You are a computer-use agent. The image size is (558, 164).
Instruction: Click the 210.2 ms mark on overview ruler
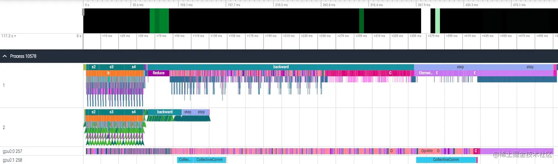[282, 5]
